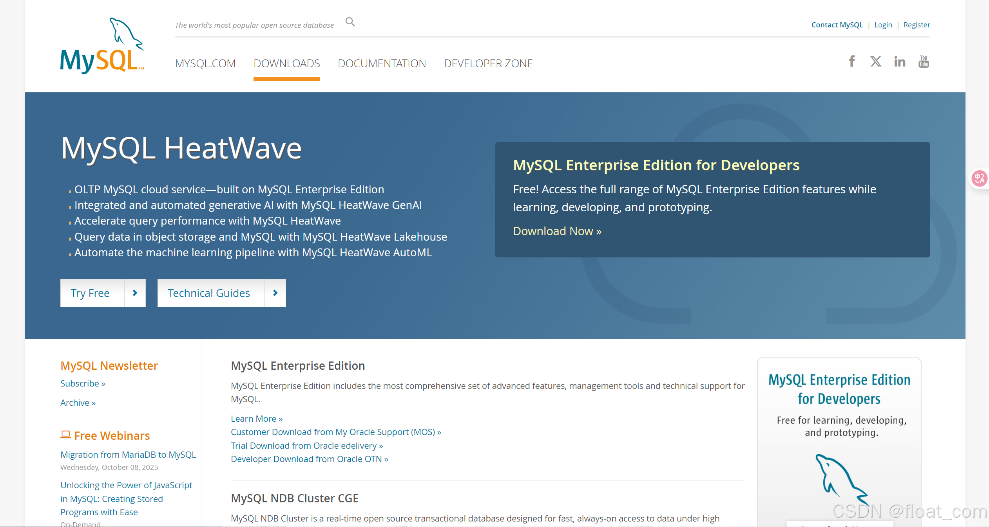
Task: Open the newsletter Archive link
Action: click(x=78, y=403)
